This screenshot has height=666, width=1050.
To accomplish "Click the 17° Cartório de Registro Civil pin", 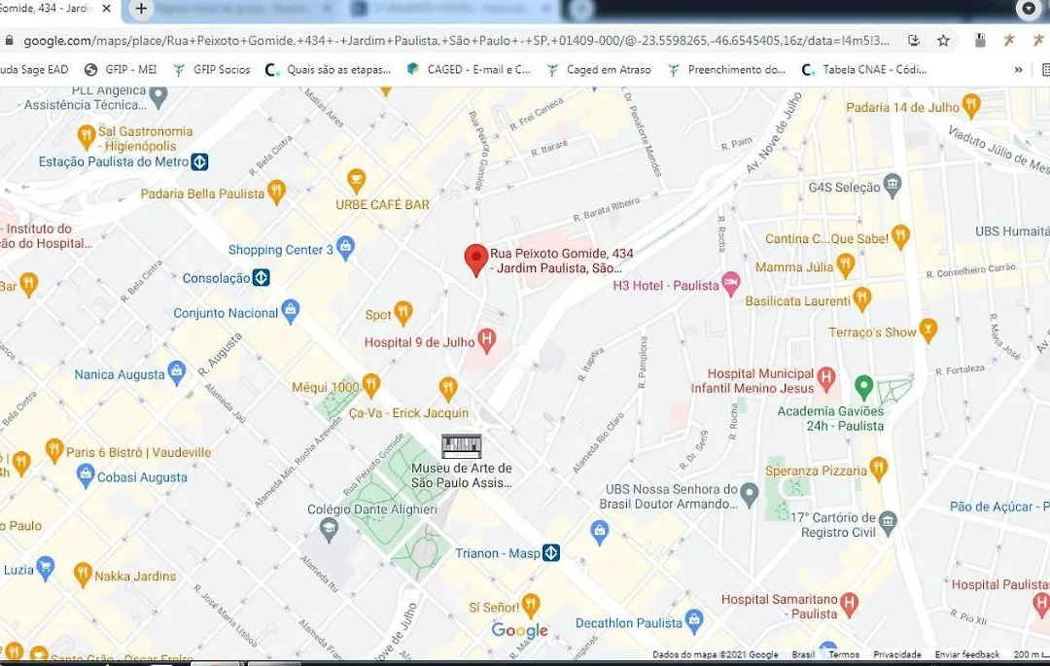I will click(x=888, y=522).
